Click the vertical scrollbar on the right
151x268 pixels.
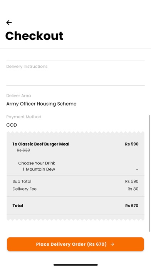[x=149, y=173]
